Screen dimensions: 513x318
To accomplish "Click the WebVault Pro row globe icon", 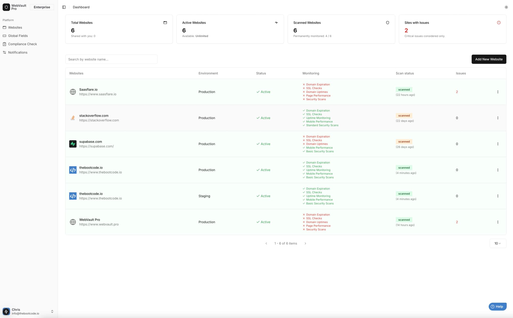I will (x=73, y=222).
